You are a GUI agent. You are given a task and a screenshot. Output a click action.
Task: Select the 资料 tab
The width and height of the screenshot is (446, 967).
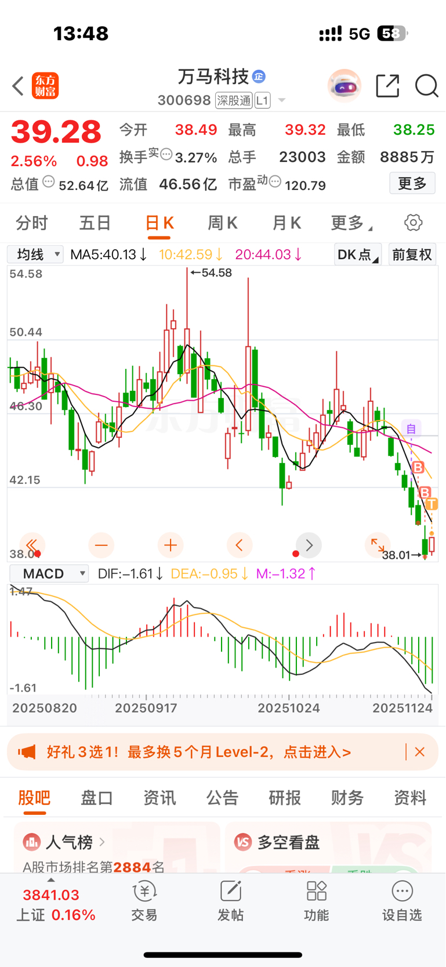410,798
